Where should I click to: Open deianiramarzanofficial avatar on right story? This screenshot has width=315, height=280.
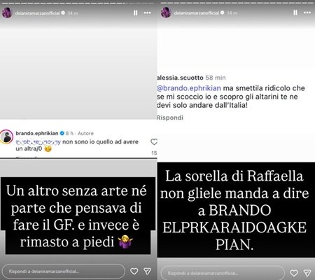(166, 13)
